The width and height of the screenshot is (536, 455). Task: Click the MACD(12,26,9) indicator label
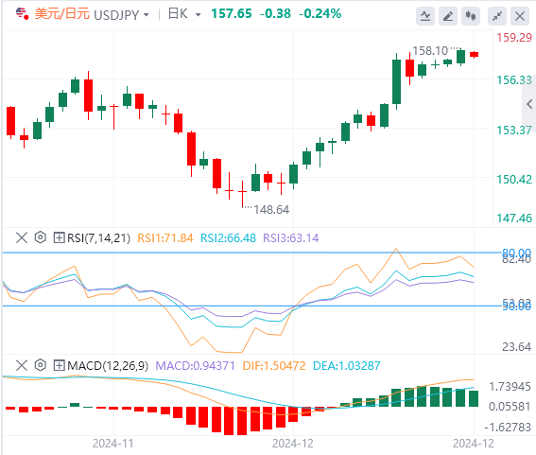[108, 365]
